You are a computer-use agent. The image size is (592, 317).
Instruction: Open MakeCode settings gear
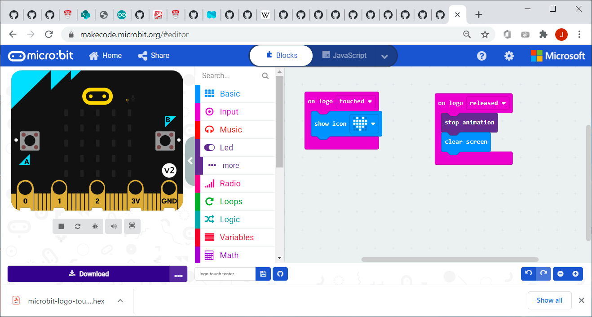point(508,55)
